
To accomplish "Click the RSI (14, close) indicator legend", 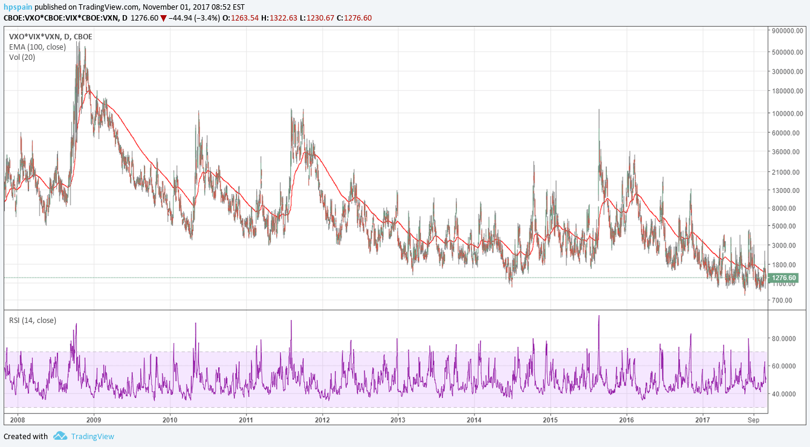I will point(33,320).
